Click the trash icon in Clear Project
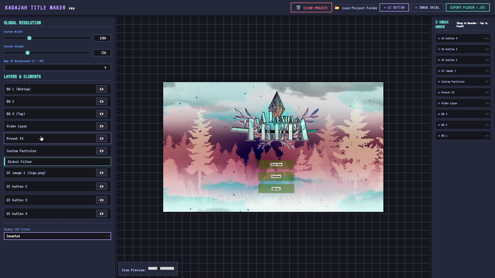The width and height of the screenshot is (495, 278). point(298,8)
